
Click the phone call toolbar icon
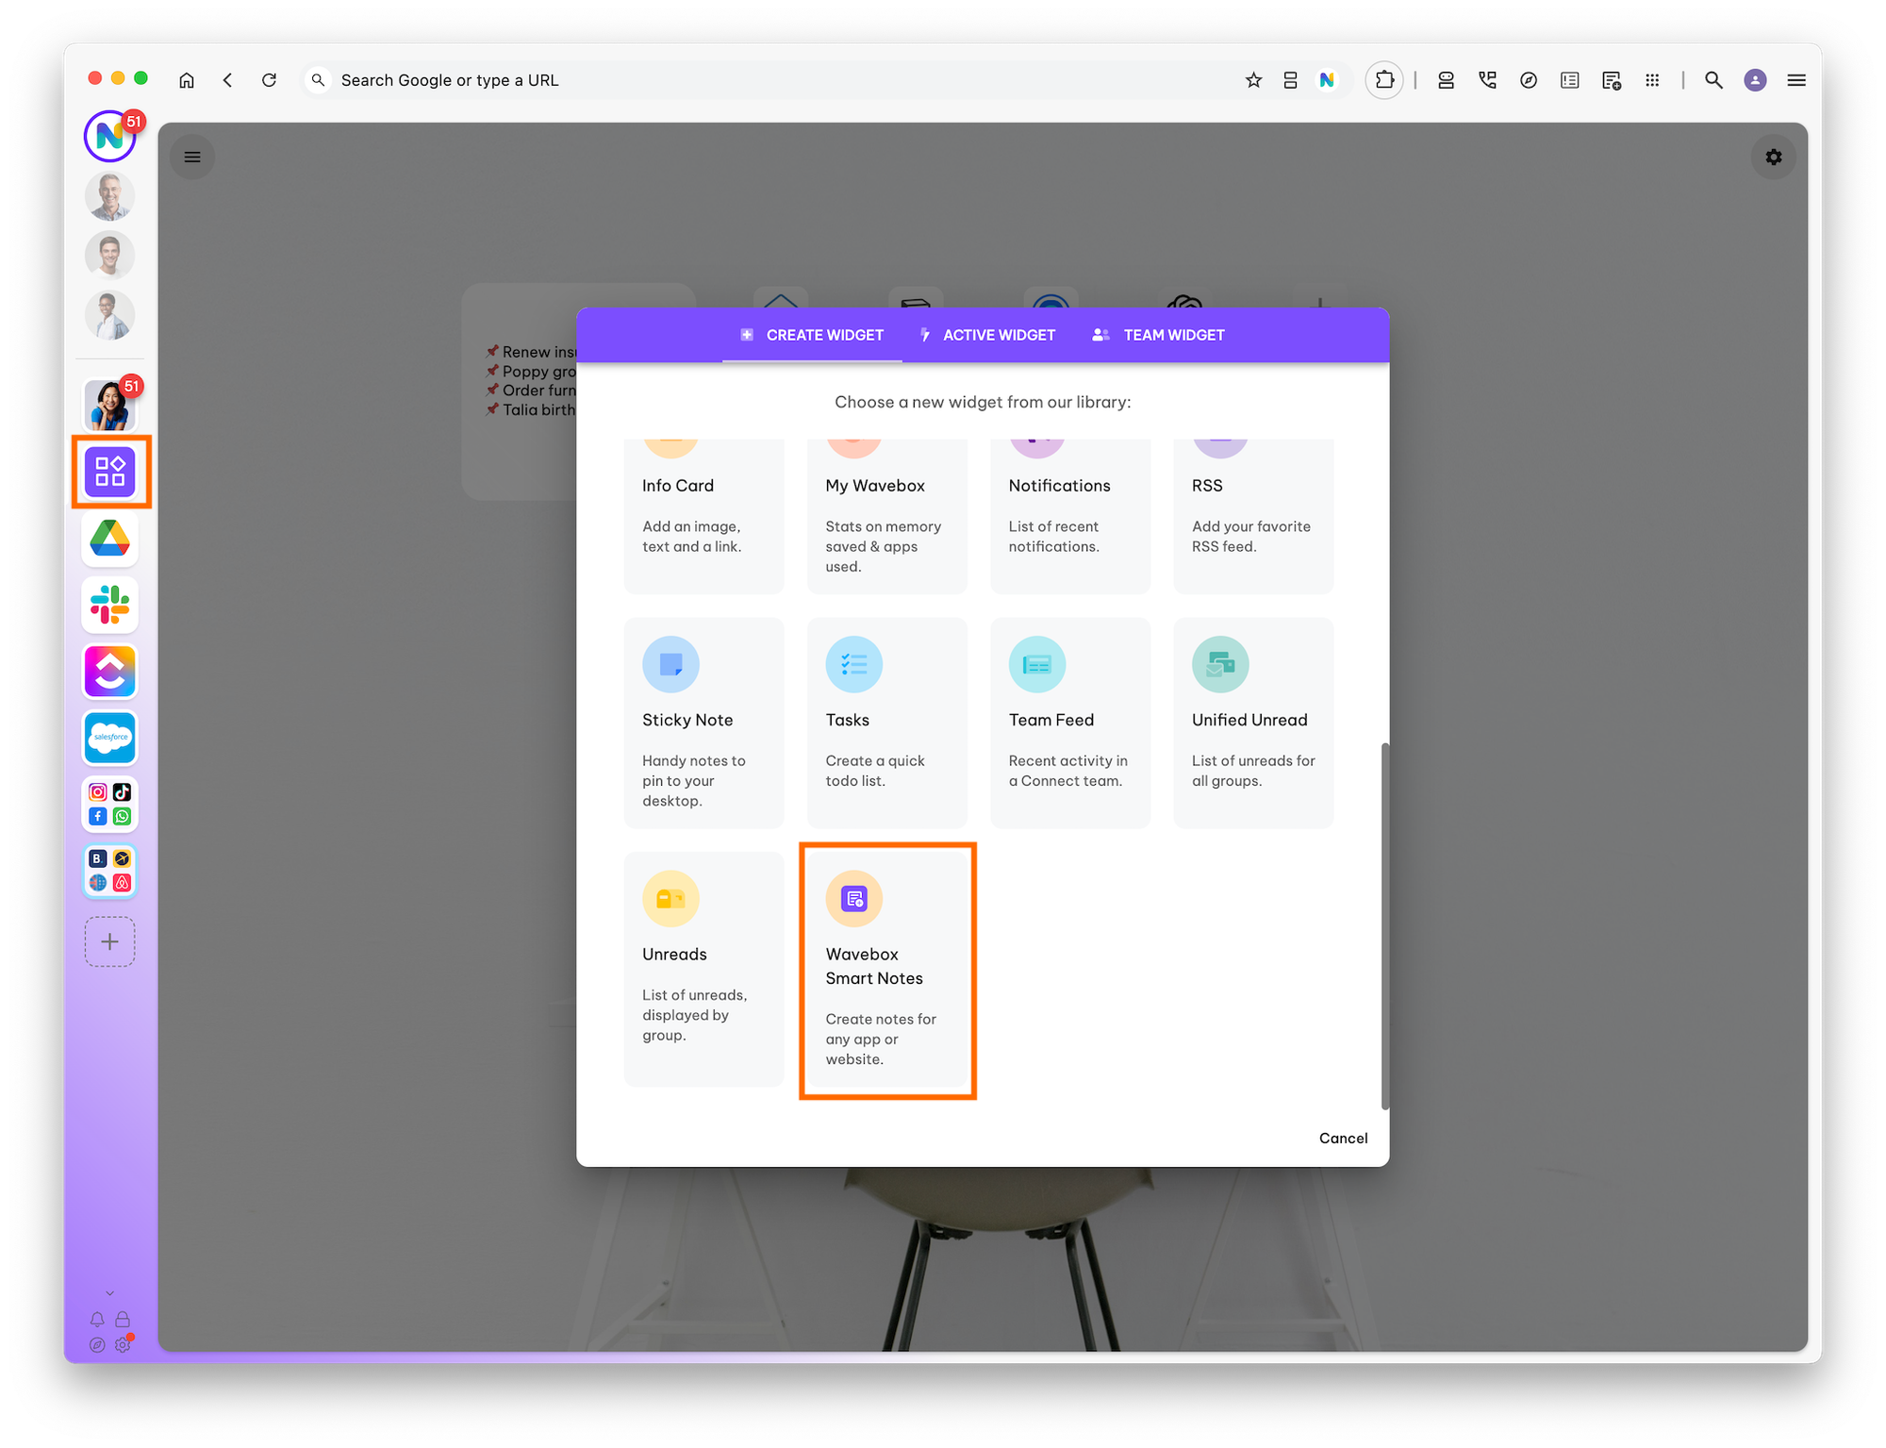1487,80
